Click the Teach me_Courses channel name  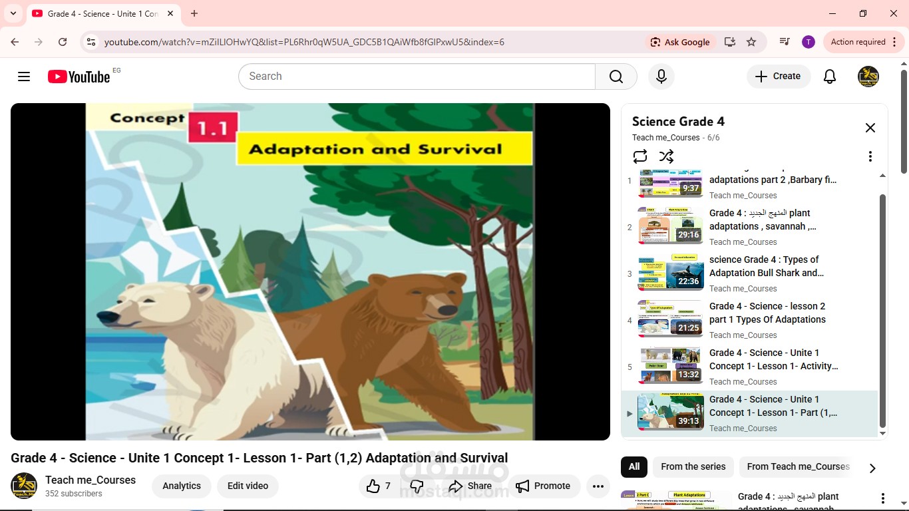point(91,480)
